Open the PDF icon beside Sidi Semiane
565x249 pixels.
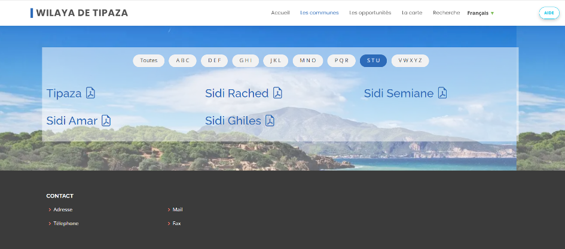click(442, 93)
